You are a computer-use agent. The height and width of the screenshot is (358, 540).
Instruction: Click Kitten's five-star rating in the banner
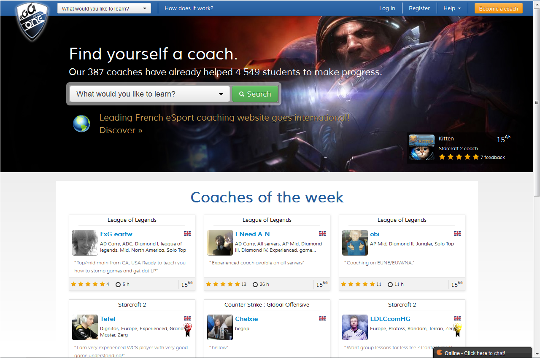pyautogui.click(x=459, y=157)
